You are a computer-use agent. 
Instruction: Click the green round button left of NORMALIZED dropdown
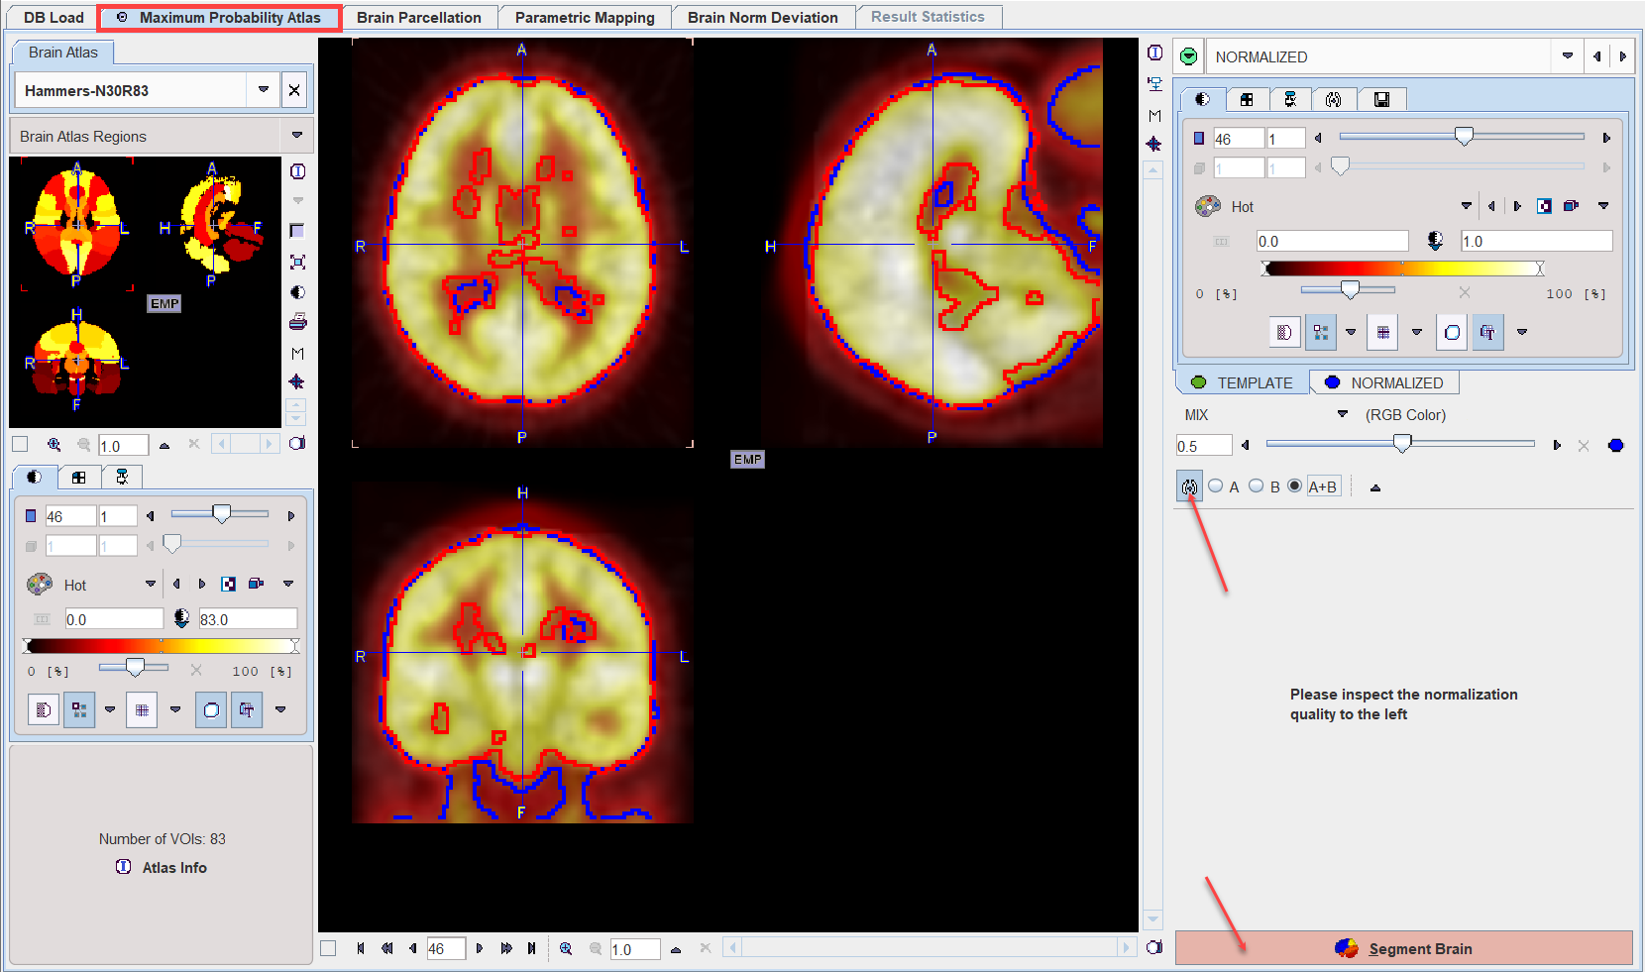(1188, 56)
